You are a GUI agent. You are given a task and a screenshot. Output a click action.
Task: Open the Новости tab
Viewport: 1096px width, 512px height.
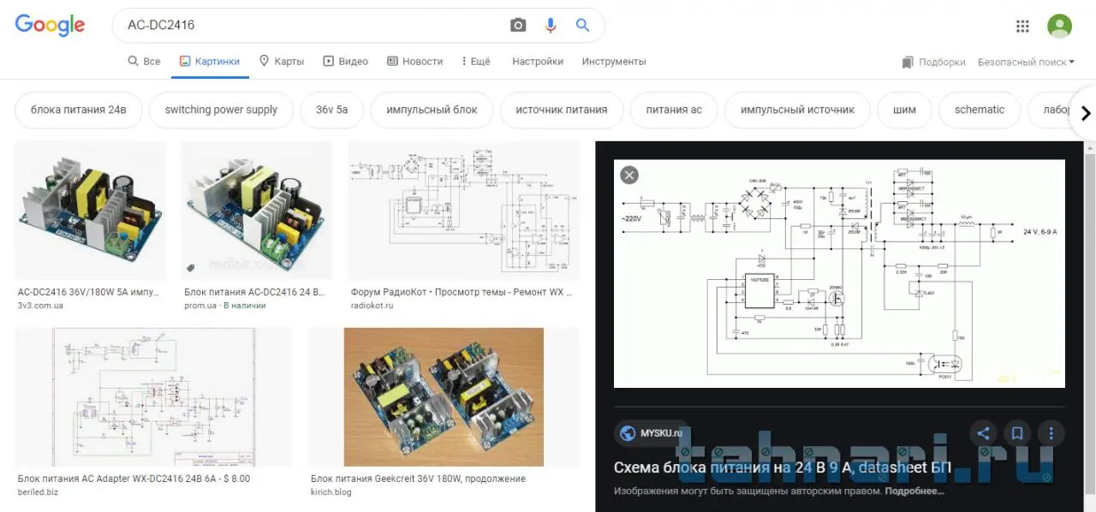click(415, 62)
